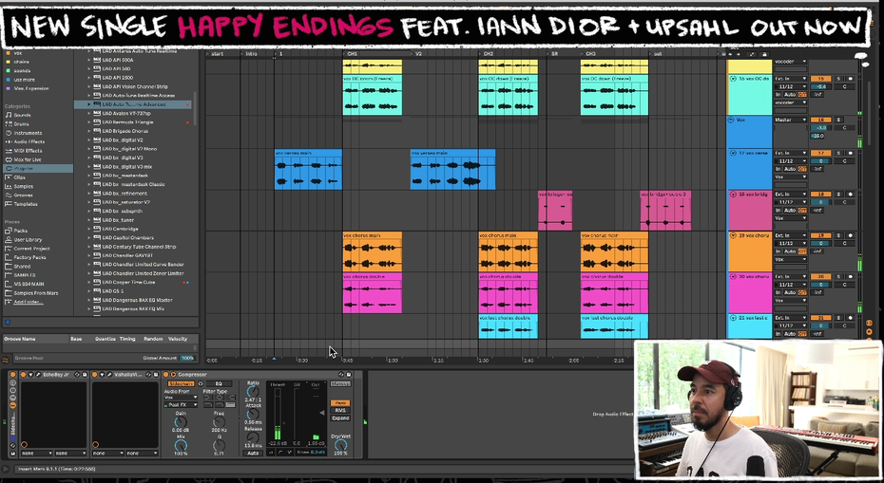
Task: Select the first vox verse main clip
Action: coord(308,170)
